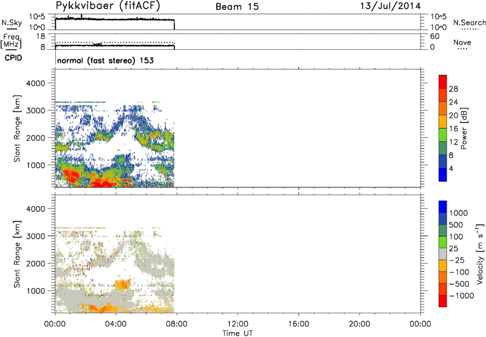Viewport: 486px width, 337px height.
Task: Click the '-1000' velocity colorbar tick
Action: coord(462,296)
